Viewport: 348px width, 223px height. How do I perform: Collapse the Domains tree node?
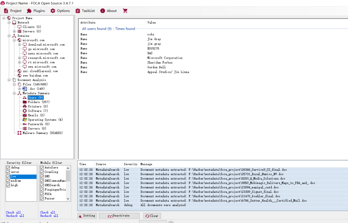click(x=9, y=36)
